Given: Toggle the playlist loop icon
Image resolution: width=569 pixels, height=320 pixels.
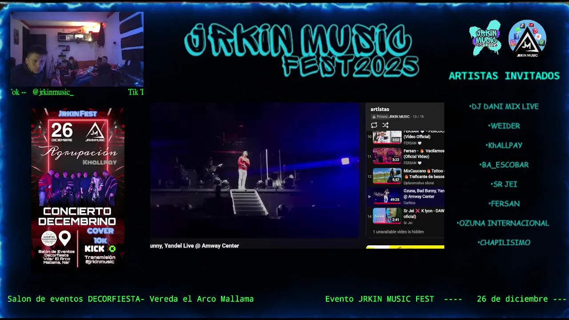Looking at the screenshot, I should (x=374, y=125).
